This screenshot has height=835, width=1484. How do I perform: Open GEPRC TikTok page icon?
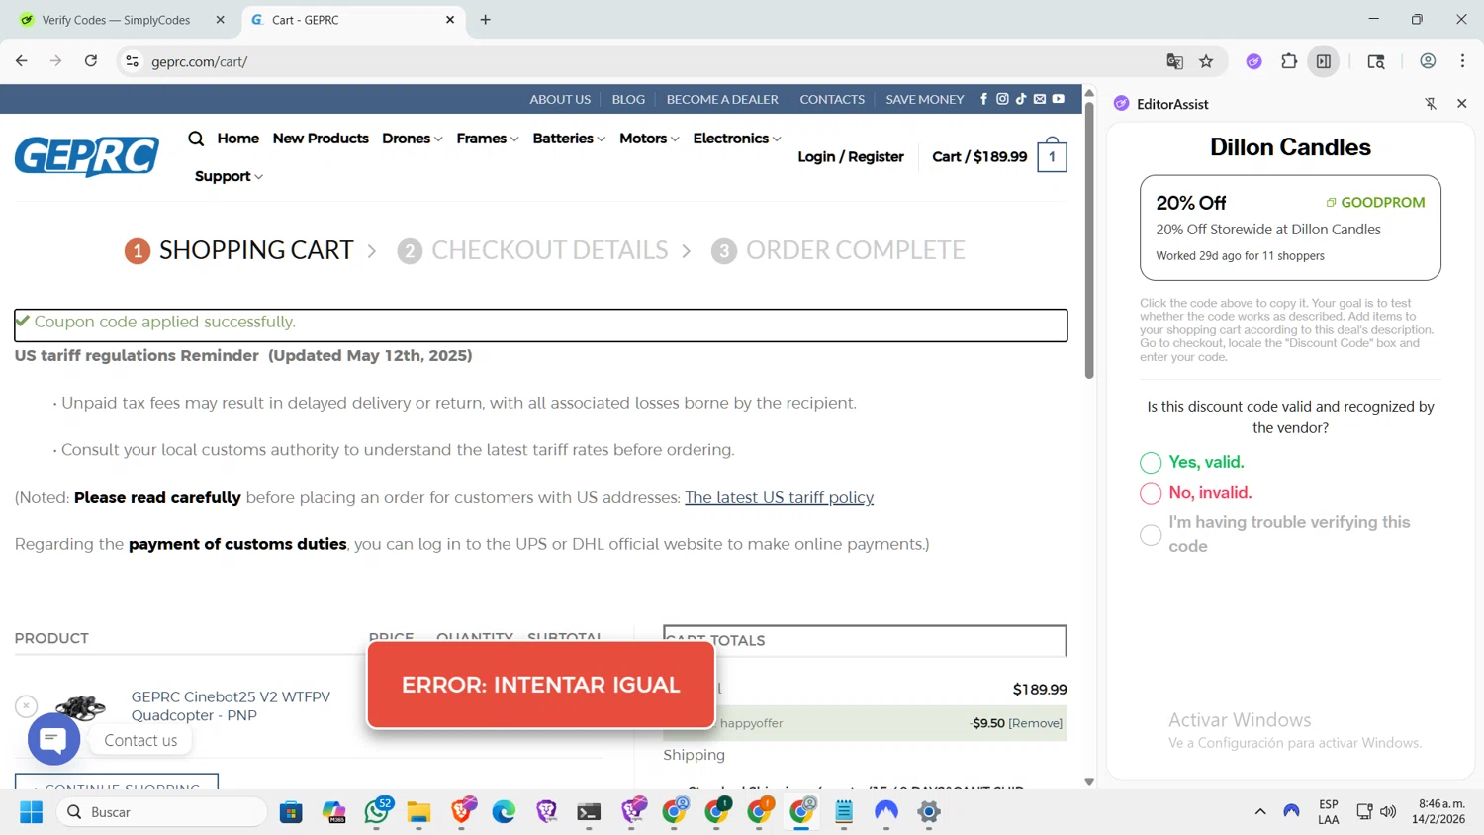1021,99
